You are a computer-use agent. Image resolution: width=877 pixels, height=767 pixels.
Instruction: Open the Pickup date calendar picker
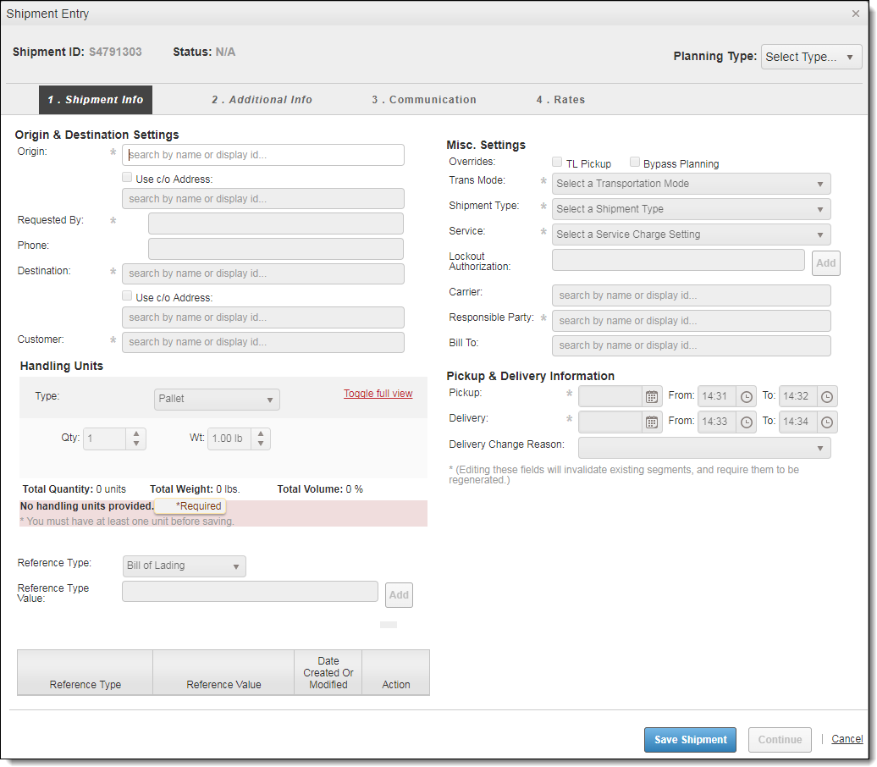click(x=652, y=396)
